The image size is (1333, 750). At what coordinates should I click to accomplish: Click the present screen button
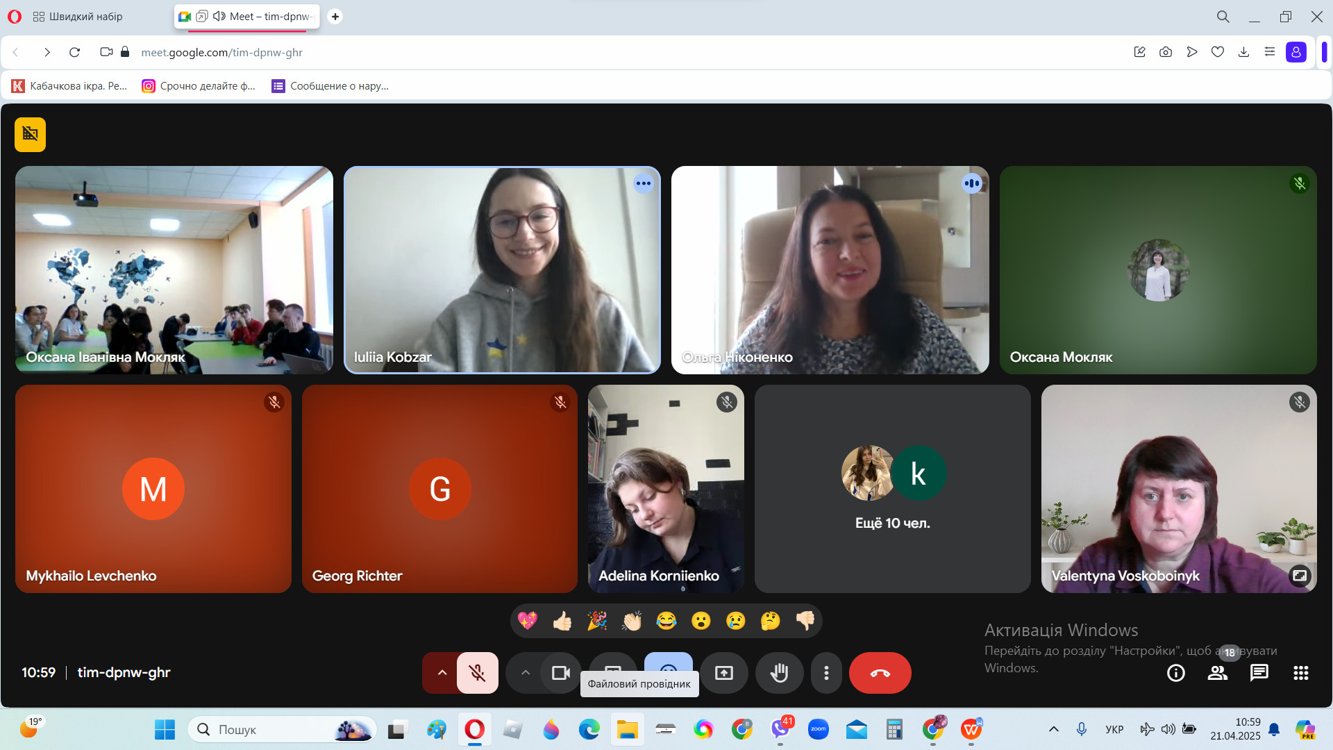723,672
